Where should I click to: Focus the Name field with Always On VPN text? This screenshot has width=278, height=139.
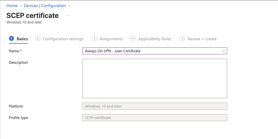[x=155, y=51]
